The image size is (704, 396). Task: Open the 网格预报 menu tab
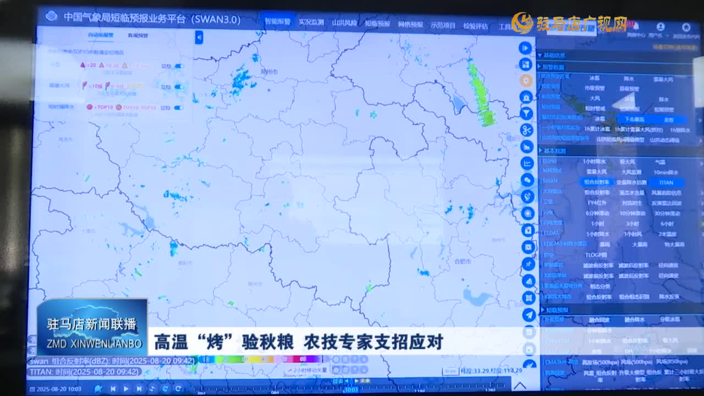click(x=410, y=24)
